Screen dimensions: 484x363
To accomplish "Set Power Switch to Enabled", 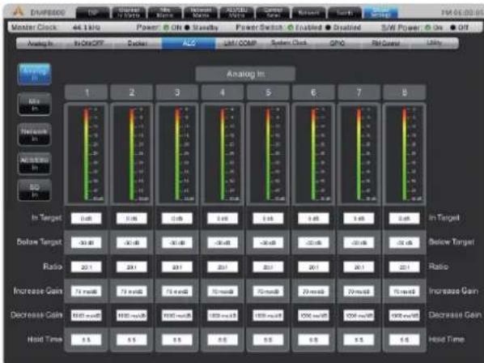I will pos(290,28).
